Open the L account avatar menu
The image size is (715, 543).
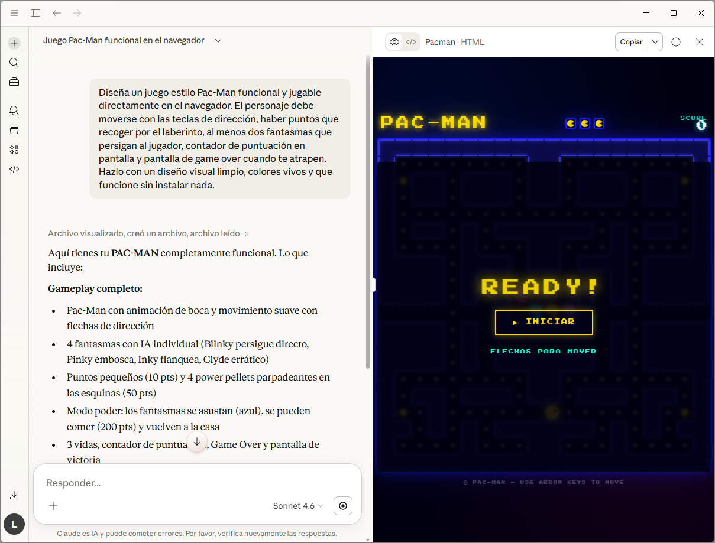tap(14, 524)
